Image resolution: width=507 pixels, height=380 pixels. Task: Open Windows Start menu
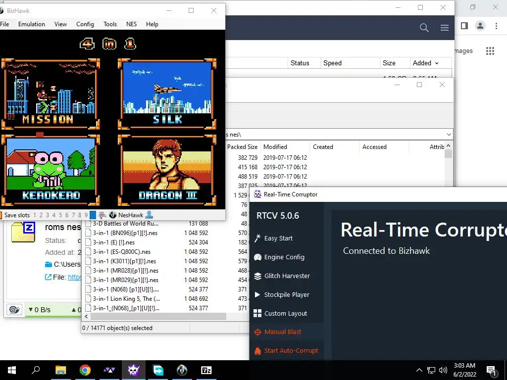click(x=12, y=370)
